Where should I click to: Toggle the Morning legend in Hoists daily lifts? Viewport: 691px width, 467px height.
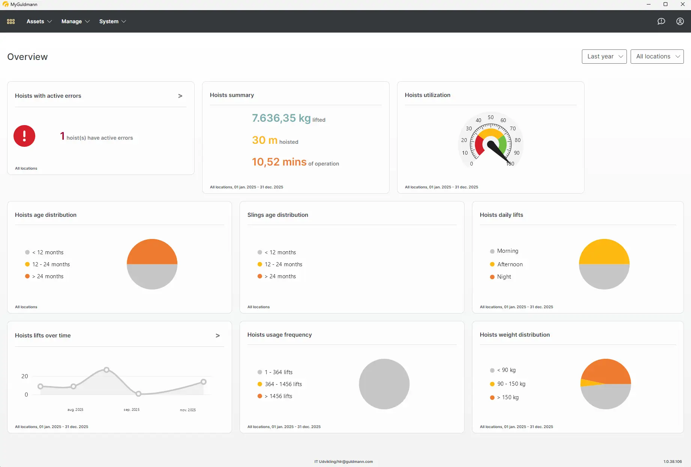507,251
